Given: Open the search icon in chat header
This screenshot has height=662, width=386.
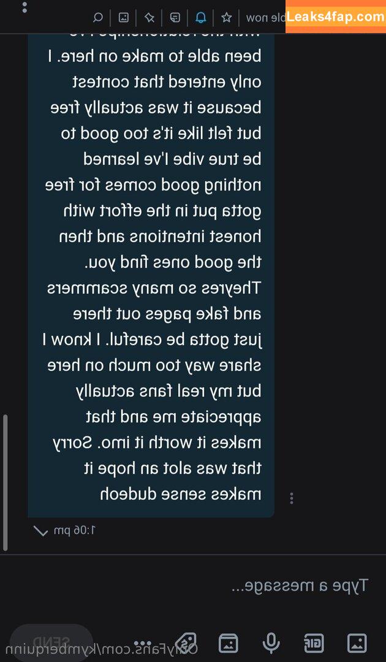Looking at the screenshot, I should (x=98, y=17).
